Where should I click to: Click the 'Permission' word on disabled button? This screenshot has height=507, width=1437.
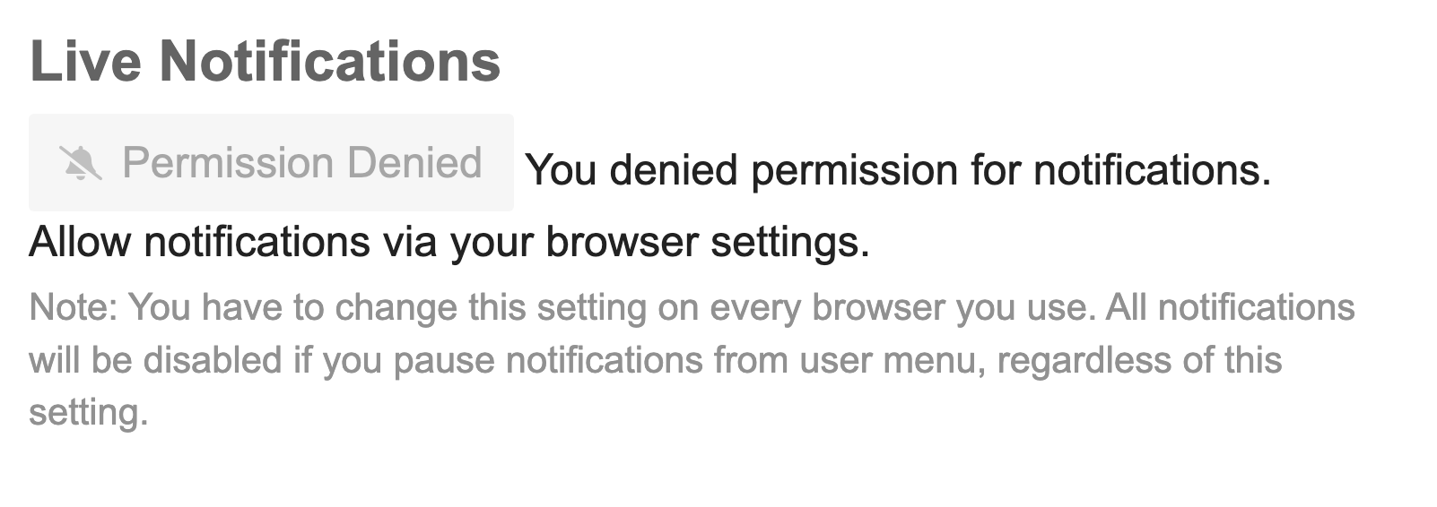point(229,163)
